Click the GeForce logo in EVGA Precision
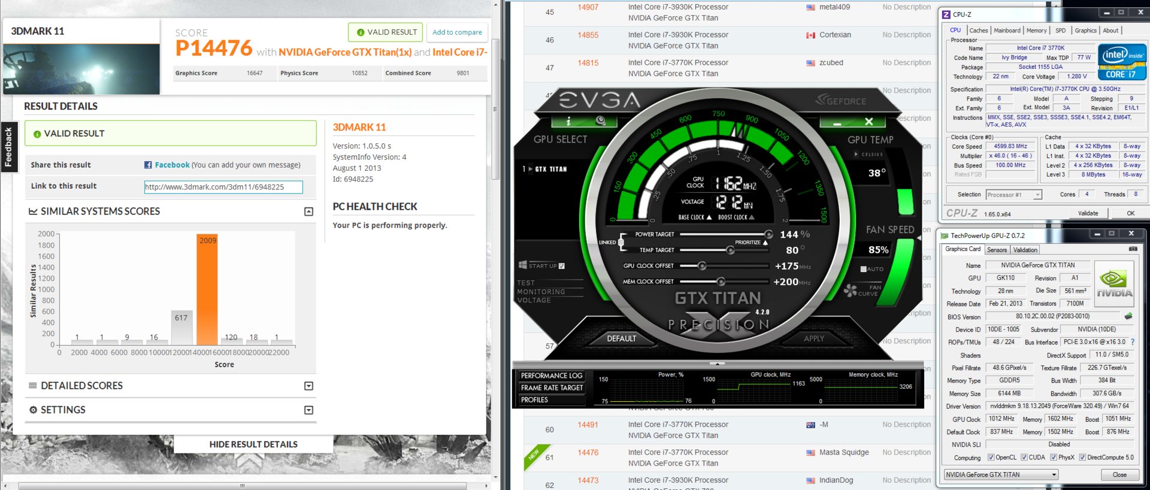 point(840,100)
